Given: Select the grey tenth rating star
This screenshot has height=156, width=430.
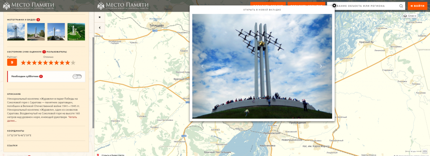Looking at the screenshot, I should [73, 62].
